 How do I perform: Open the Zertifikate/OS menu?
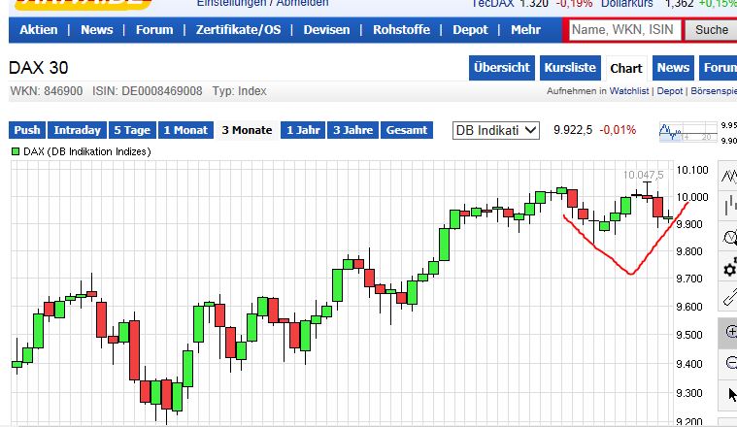(x=238, y=30)
